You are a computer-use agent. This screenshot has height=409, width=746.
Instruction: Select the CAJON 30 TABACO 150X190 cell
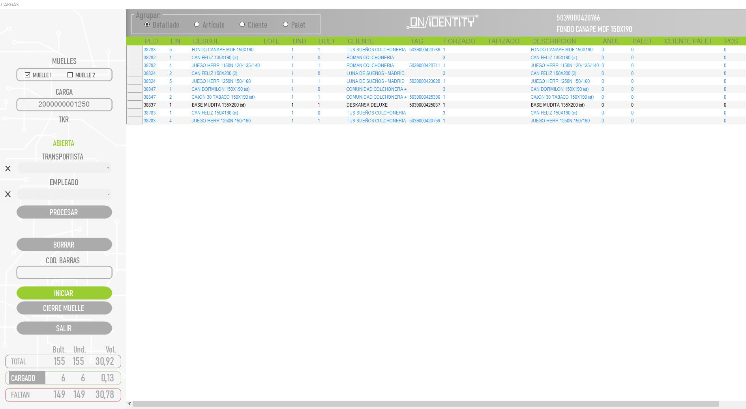click(x=223, y=97)
